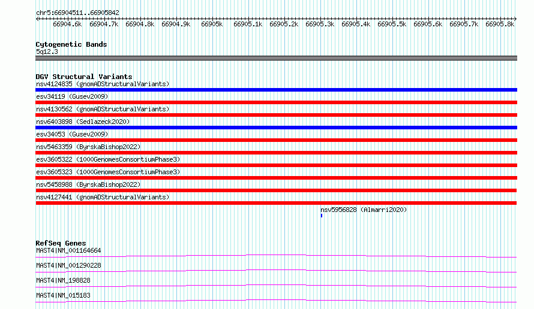Image resolution: width=534 pixels, height=309 pixels.
Task: Select the red bar of esv34119
Action: (276, 102)
